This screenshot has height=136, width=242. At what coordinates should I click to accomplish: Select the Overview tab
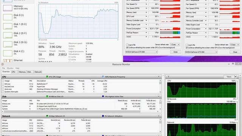[x=6, y=72]
